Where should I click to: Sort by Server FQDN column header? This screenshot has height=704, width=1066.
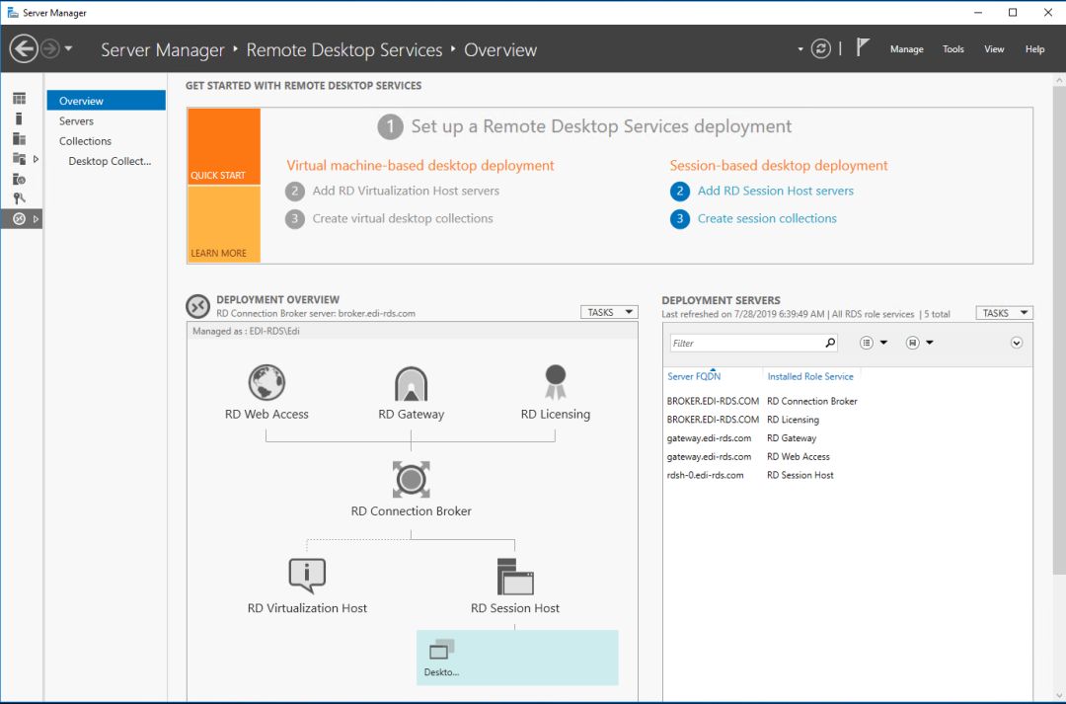694,376
